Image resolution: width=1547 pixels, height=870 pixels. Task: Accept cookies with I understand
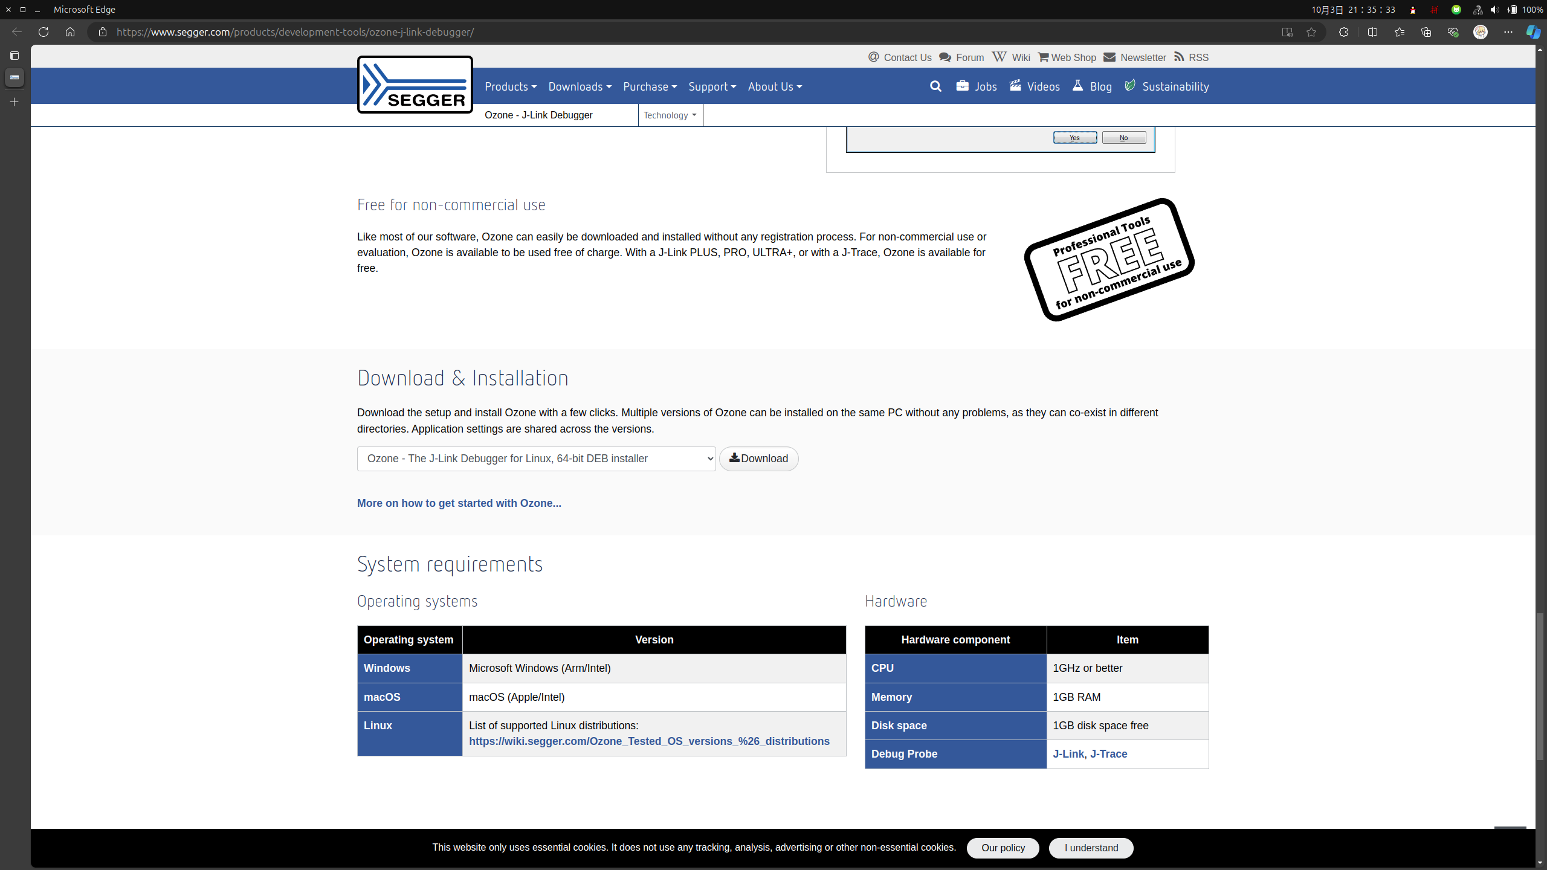coord(1091,848)
